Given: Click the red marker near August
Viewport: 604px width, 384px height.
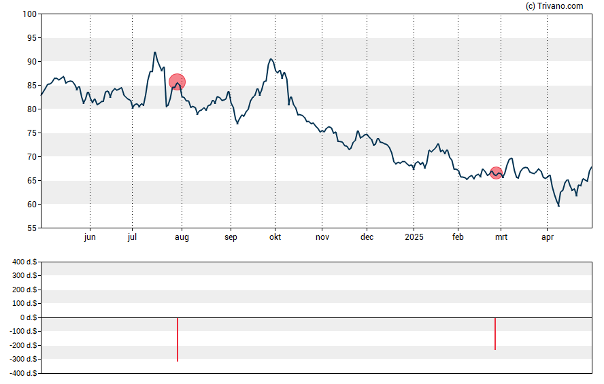Looking at the screenshot, I should pyautogui.click(x=178, y=82).
